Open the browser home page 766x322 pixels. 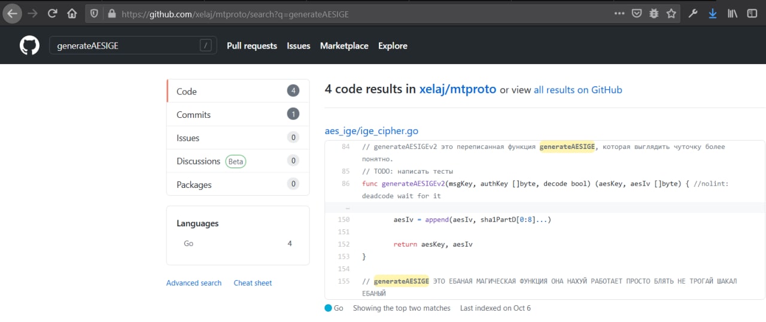(x=72, y=13)
